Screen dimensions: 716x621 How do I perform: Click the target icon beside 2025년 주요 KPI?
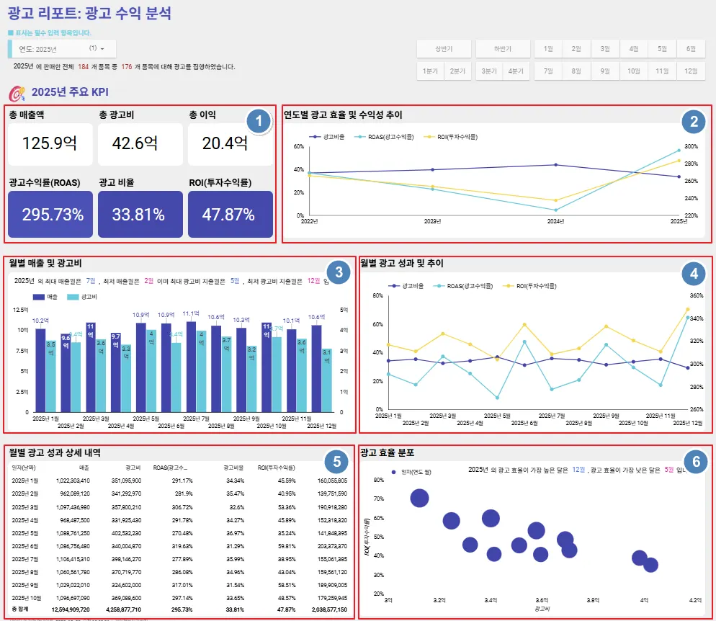[17, 94]
